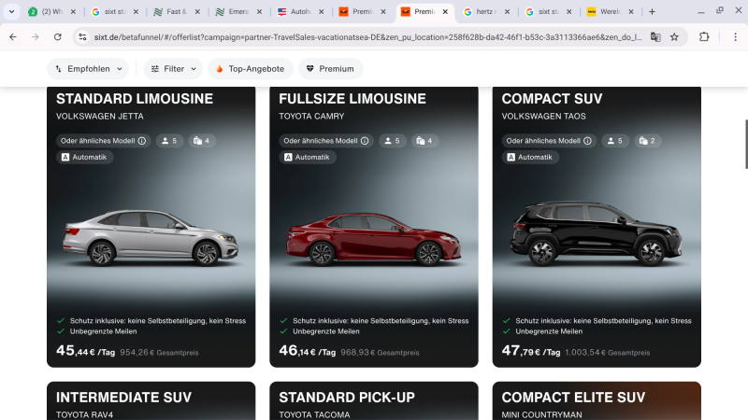Screen dimensions: 748x420
Task: Close the active Sixt Premium tab
Action: [445, 11]
